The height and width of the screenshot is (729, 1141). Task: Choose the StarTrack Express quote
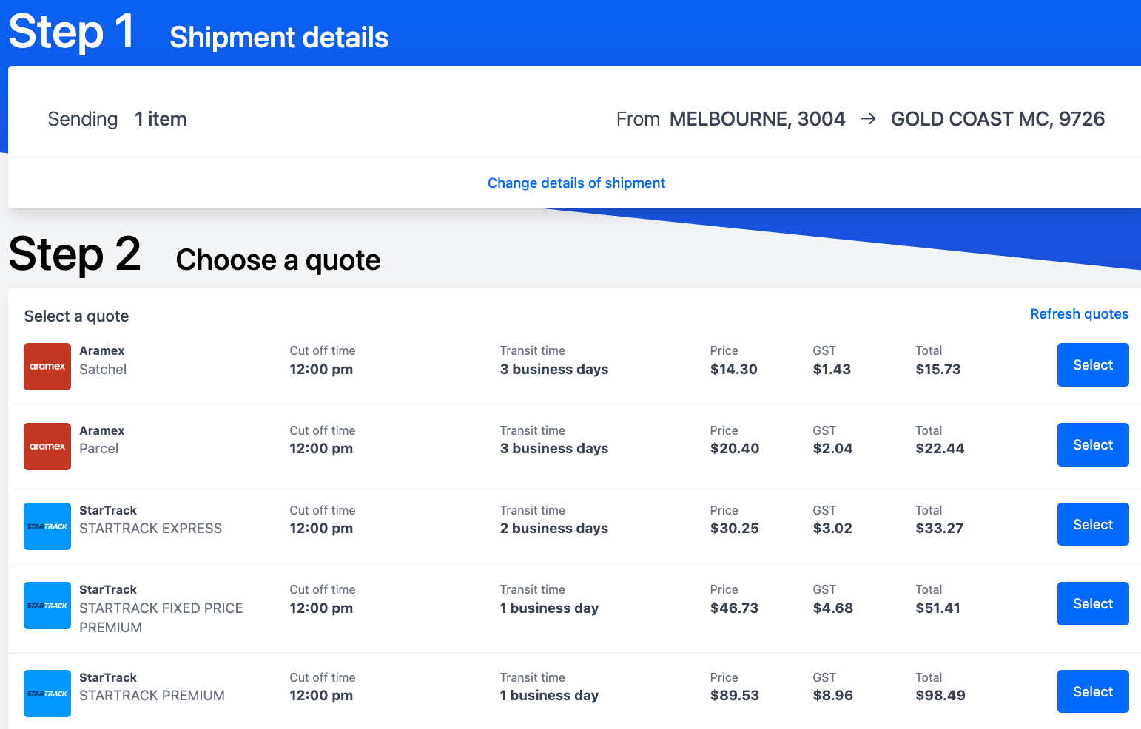[1093, 524]
